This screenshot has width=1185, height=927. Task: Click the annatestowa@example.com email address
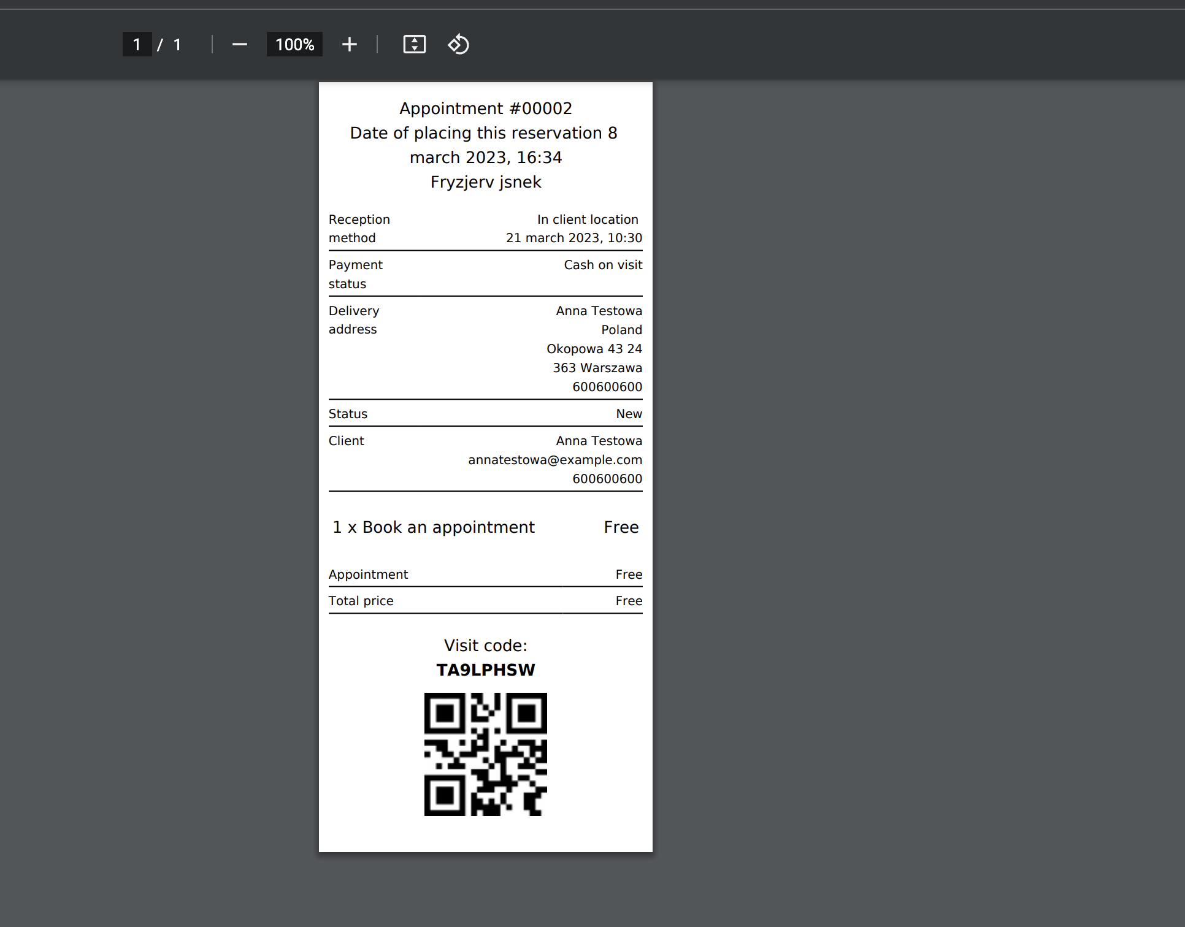pos(554,460)
